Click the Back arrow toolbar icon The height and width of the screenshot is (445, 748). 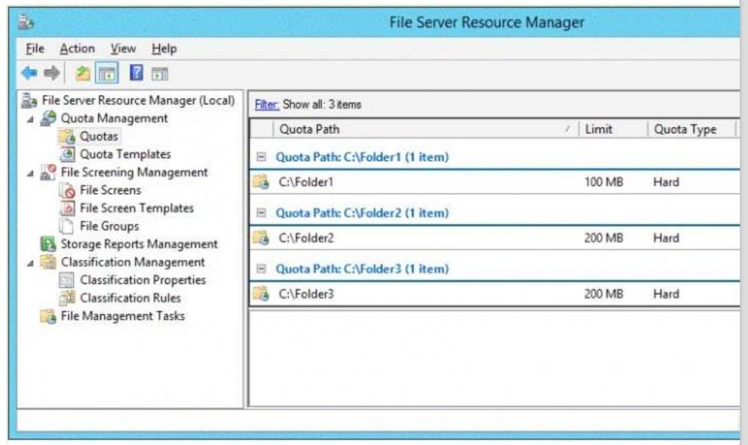point(28,73)
